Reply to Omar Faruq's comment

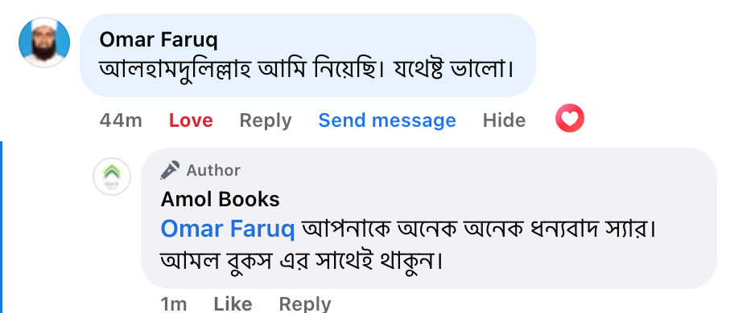[266, 120]
